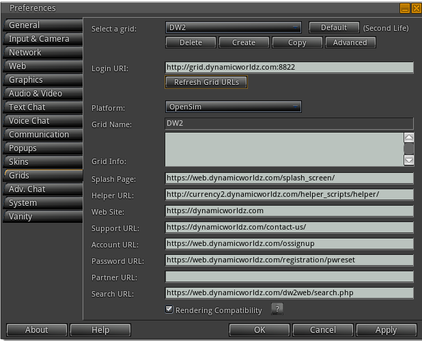Open the Skins tab
Image resolution: width=422 pixels, height=341 pixels.
point(43,161)
